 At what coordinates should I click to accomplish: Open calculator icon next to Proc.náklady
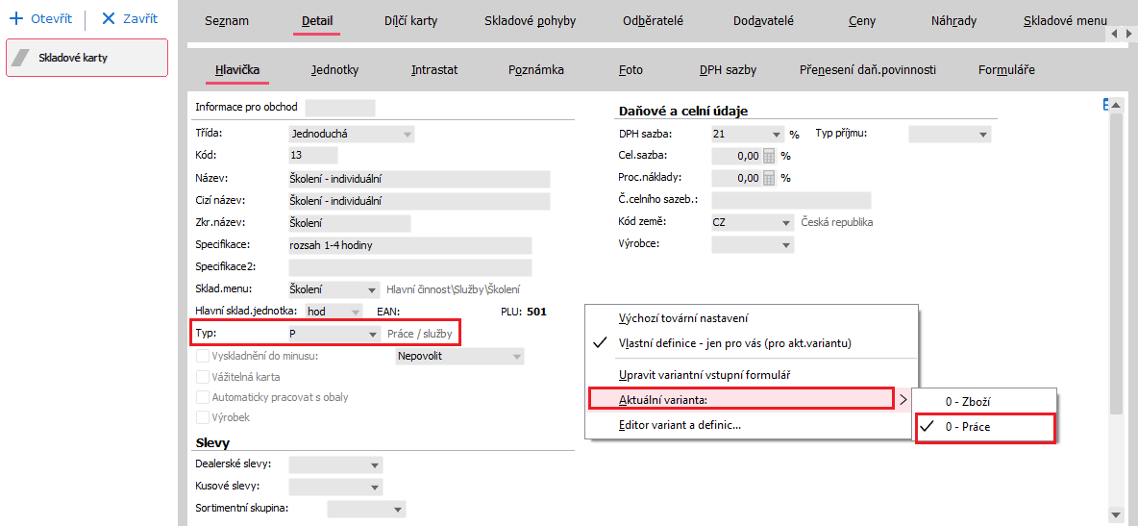769,177
